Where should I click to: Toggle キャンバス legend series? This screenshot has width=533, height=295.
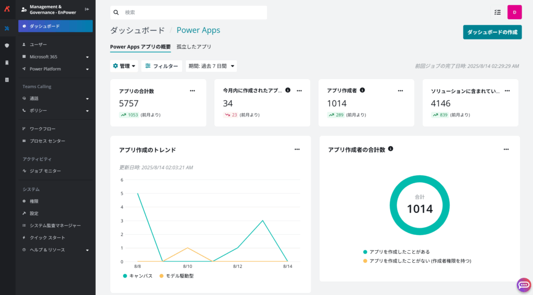[137, 276]
